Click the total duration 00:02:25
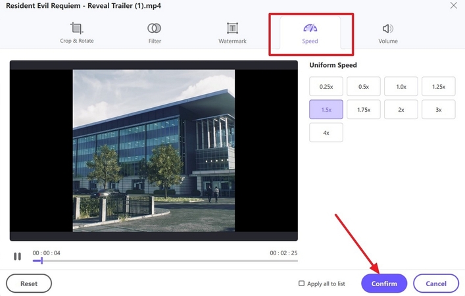465x296 pixels. 283,253
